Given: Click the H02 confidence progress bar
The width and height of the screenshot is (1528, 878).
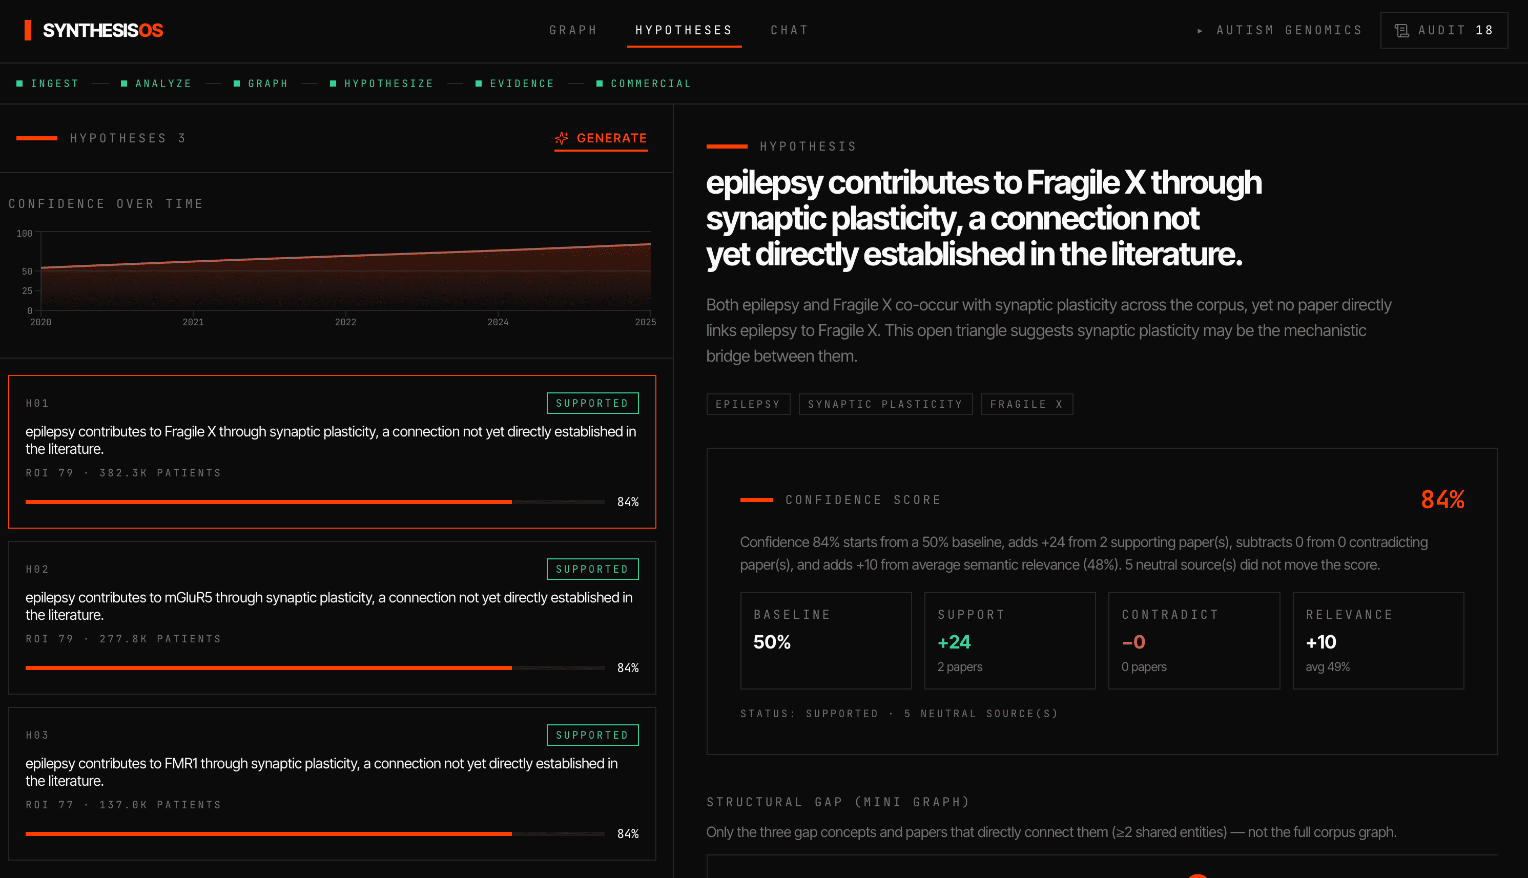Looking at the screenshot, I should pos(315,667).
